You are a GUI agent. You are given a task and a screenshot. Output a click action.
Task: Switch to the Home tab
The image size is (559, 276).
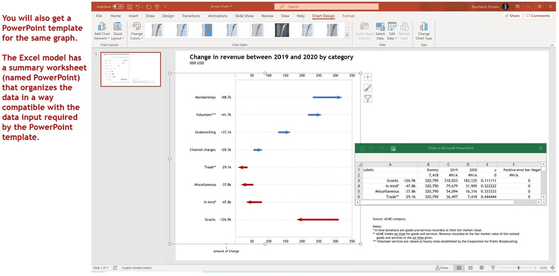(x=116, y=16)
